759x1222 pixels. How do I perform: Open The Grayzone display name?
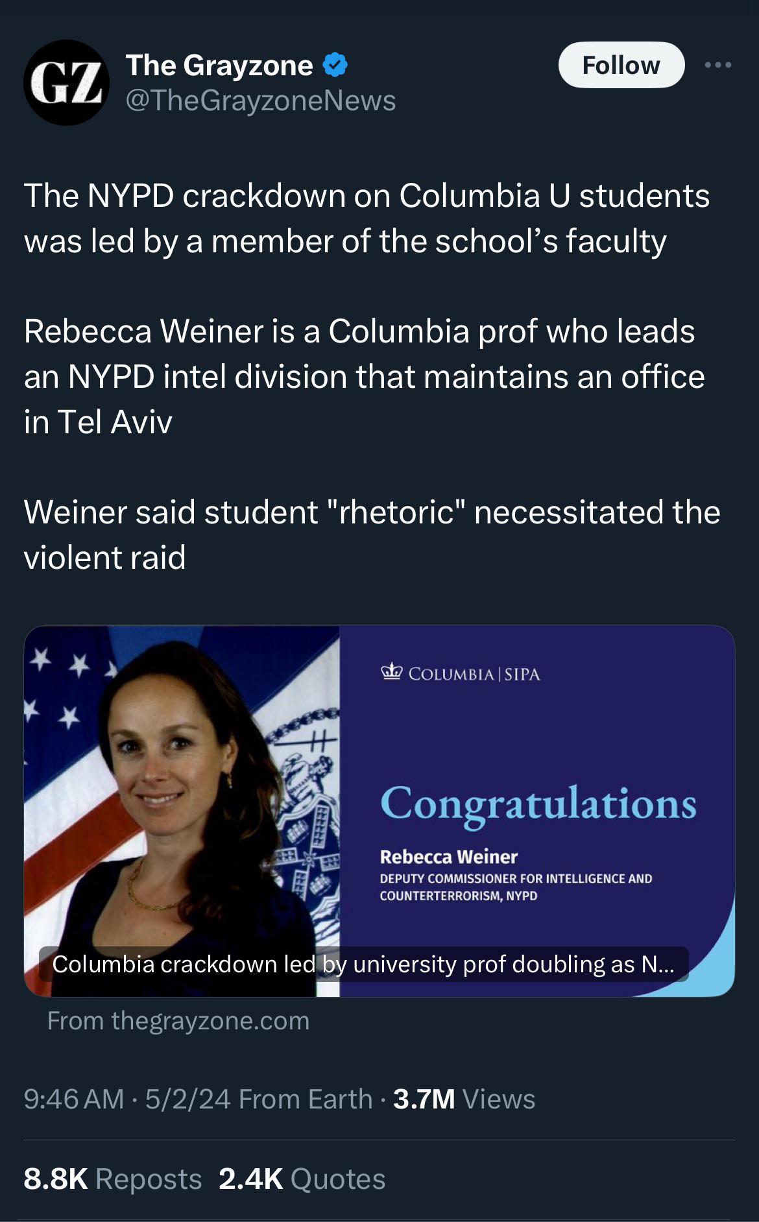[x=219, y=66]
